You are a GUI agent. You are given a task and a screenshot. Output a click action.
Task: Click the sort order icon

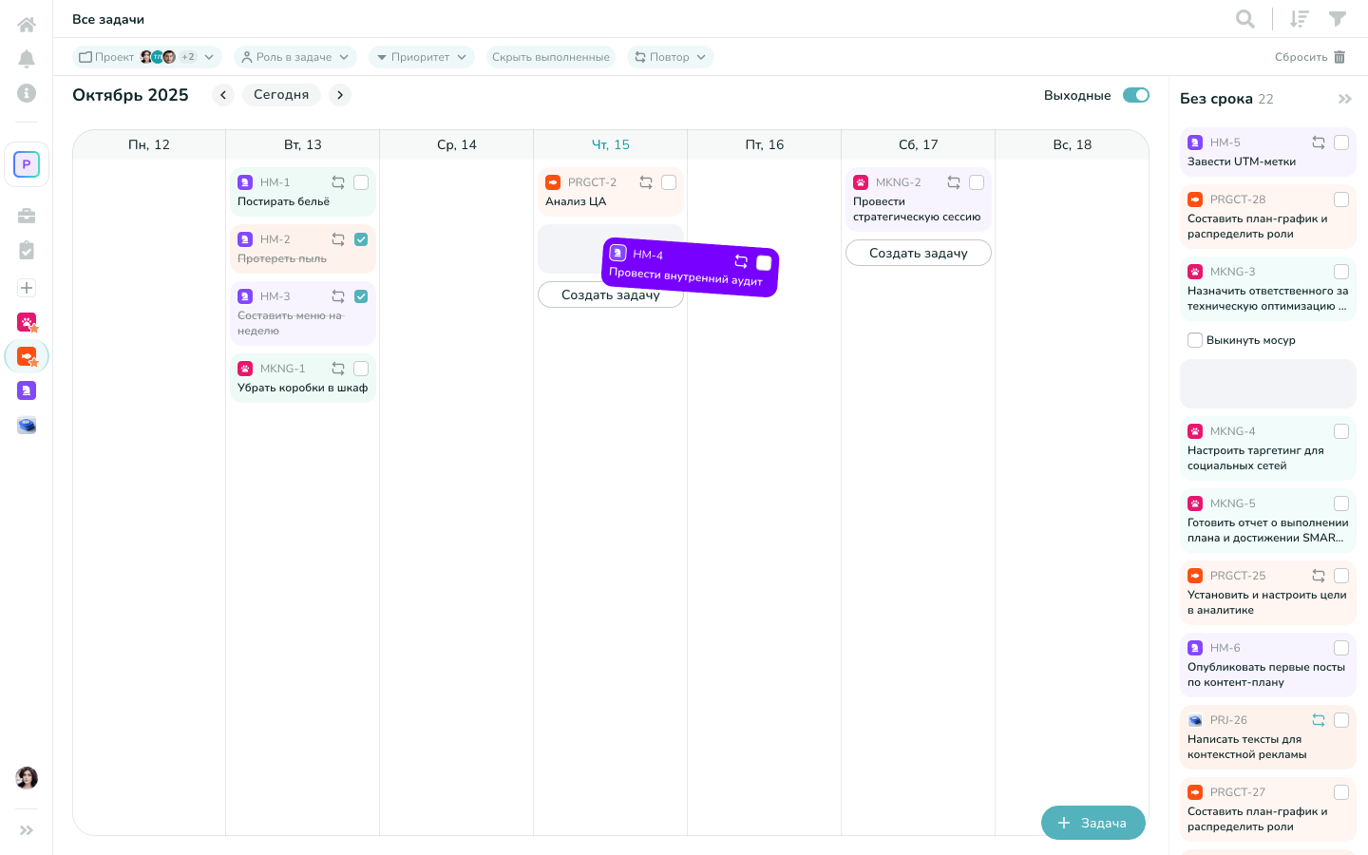[x=1299, y=19]
